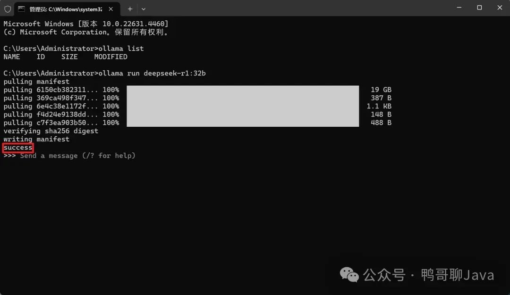Click the 'pulling f4d24e9138dd' line
Image resolution: width=510 pixels, height=295 pixels.
point(197,115)
